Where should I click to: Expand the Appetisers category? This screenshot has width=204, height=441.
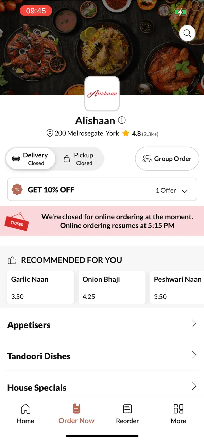pyautogui.click(x=102, y=324)
